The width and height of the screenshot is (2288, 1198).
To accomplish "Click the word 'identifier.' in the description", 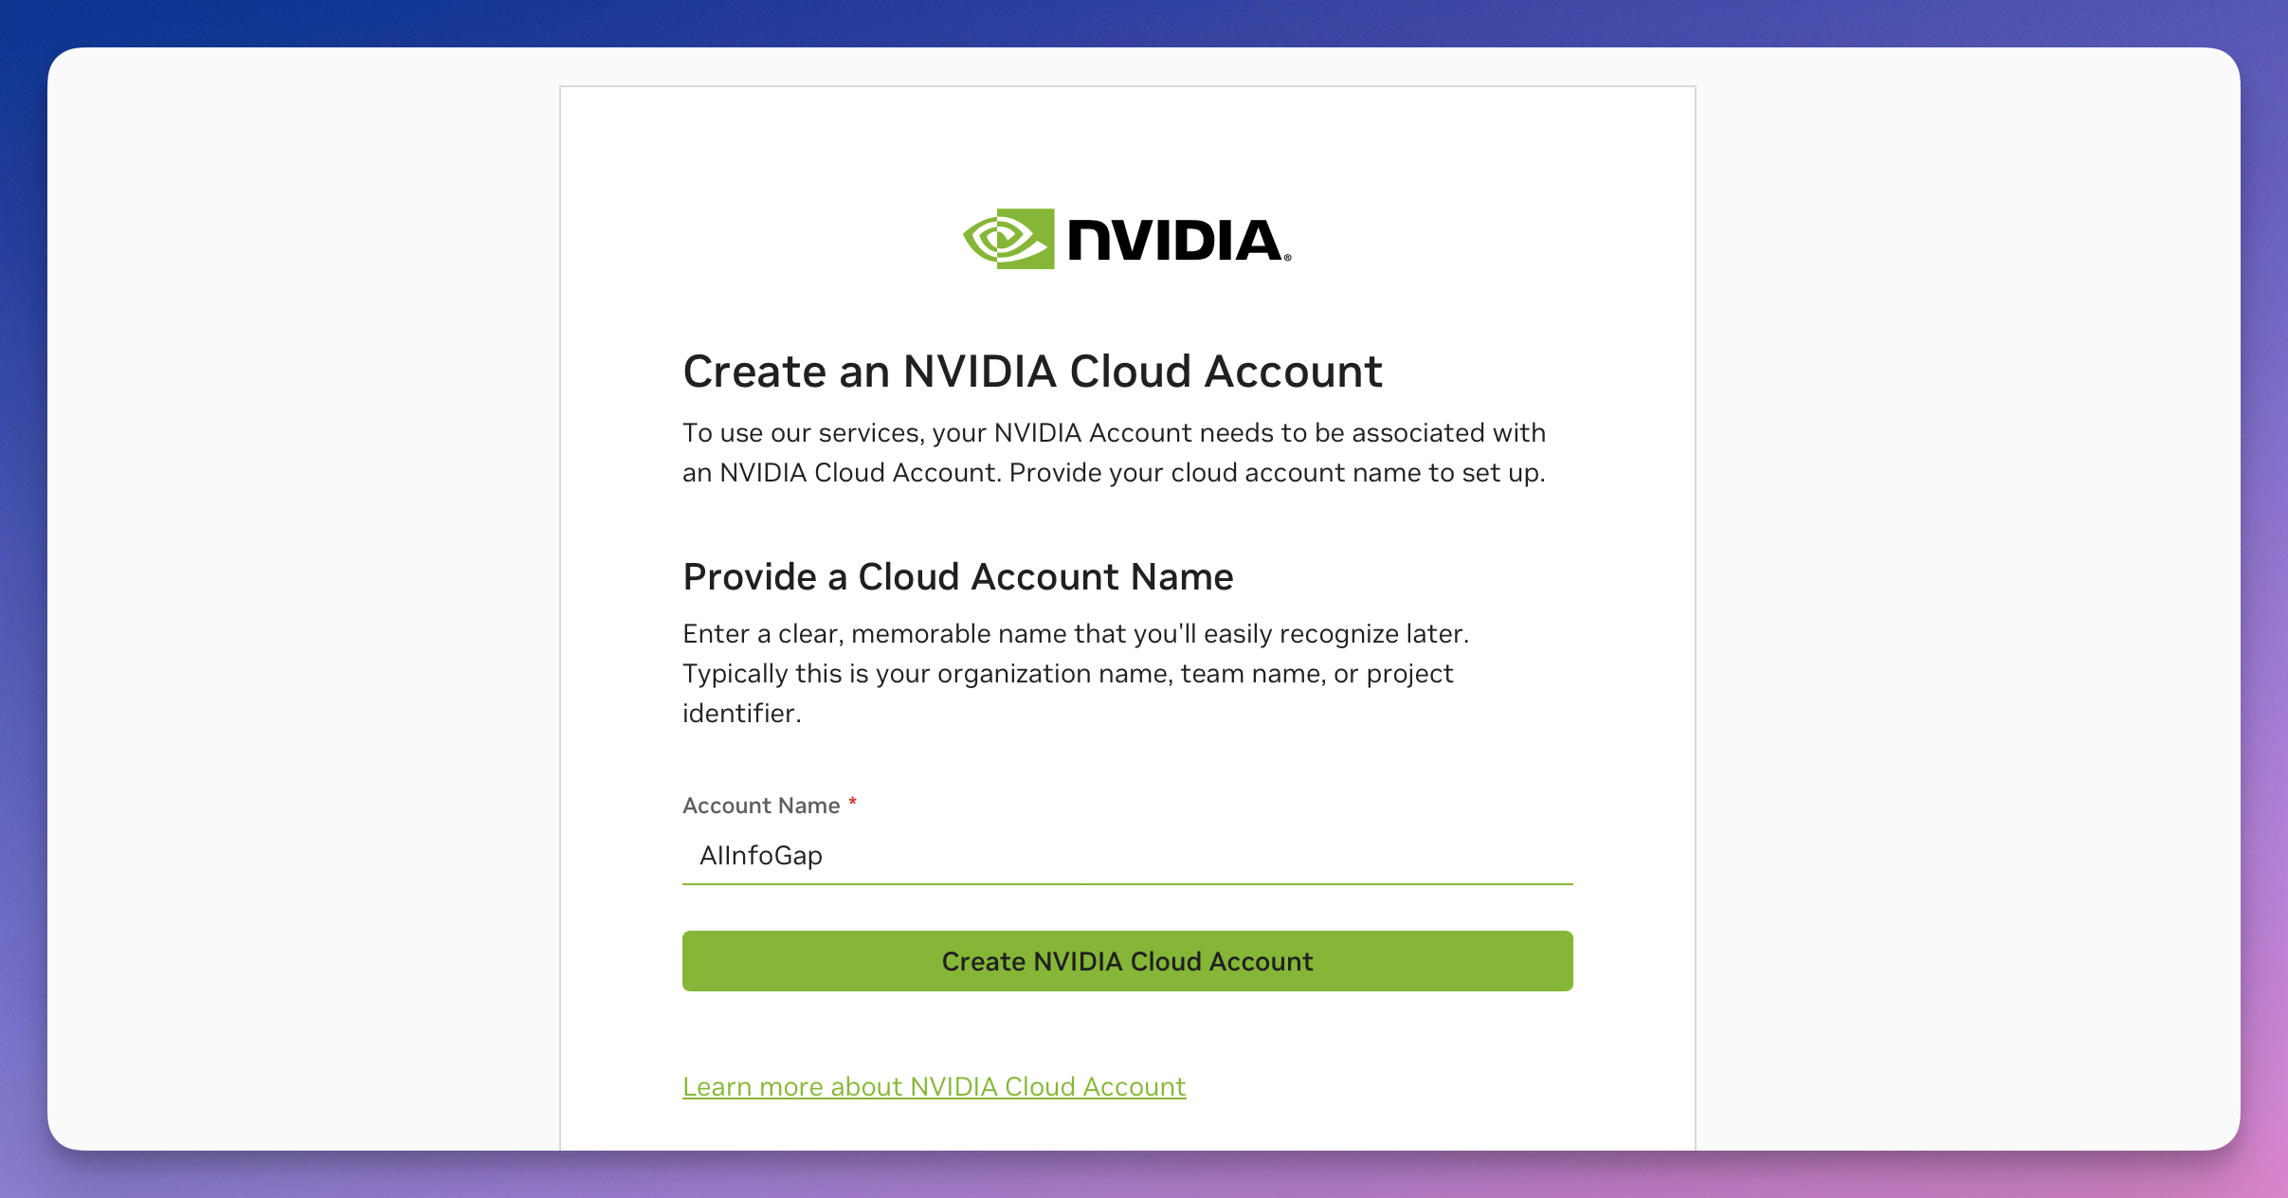I will click(x=741, y=713).
